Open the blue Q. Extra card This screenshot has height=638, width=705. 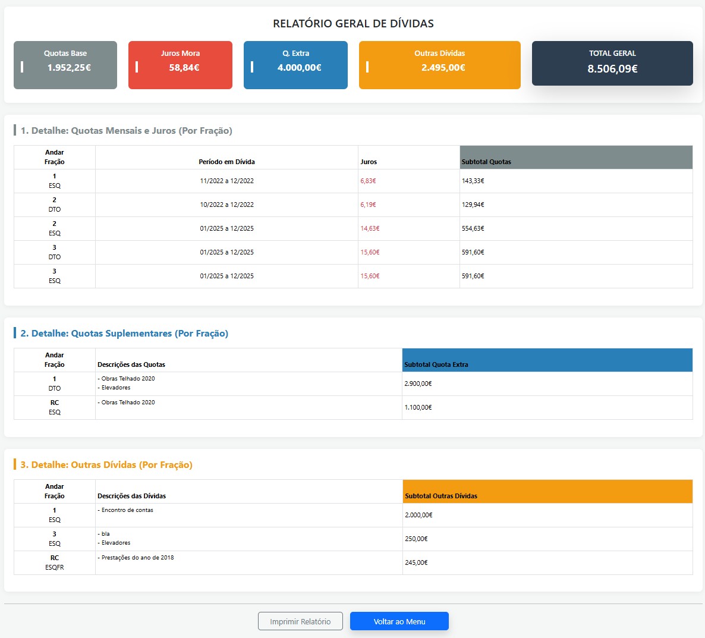tap(295, 65)
